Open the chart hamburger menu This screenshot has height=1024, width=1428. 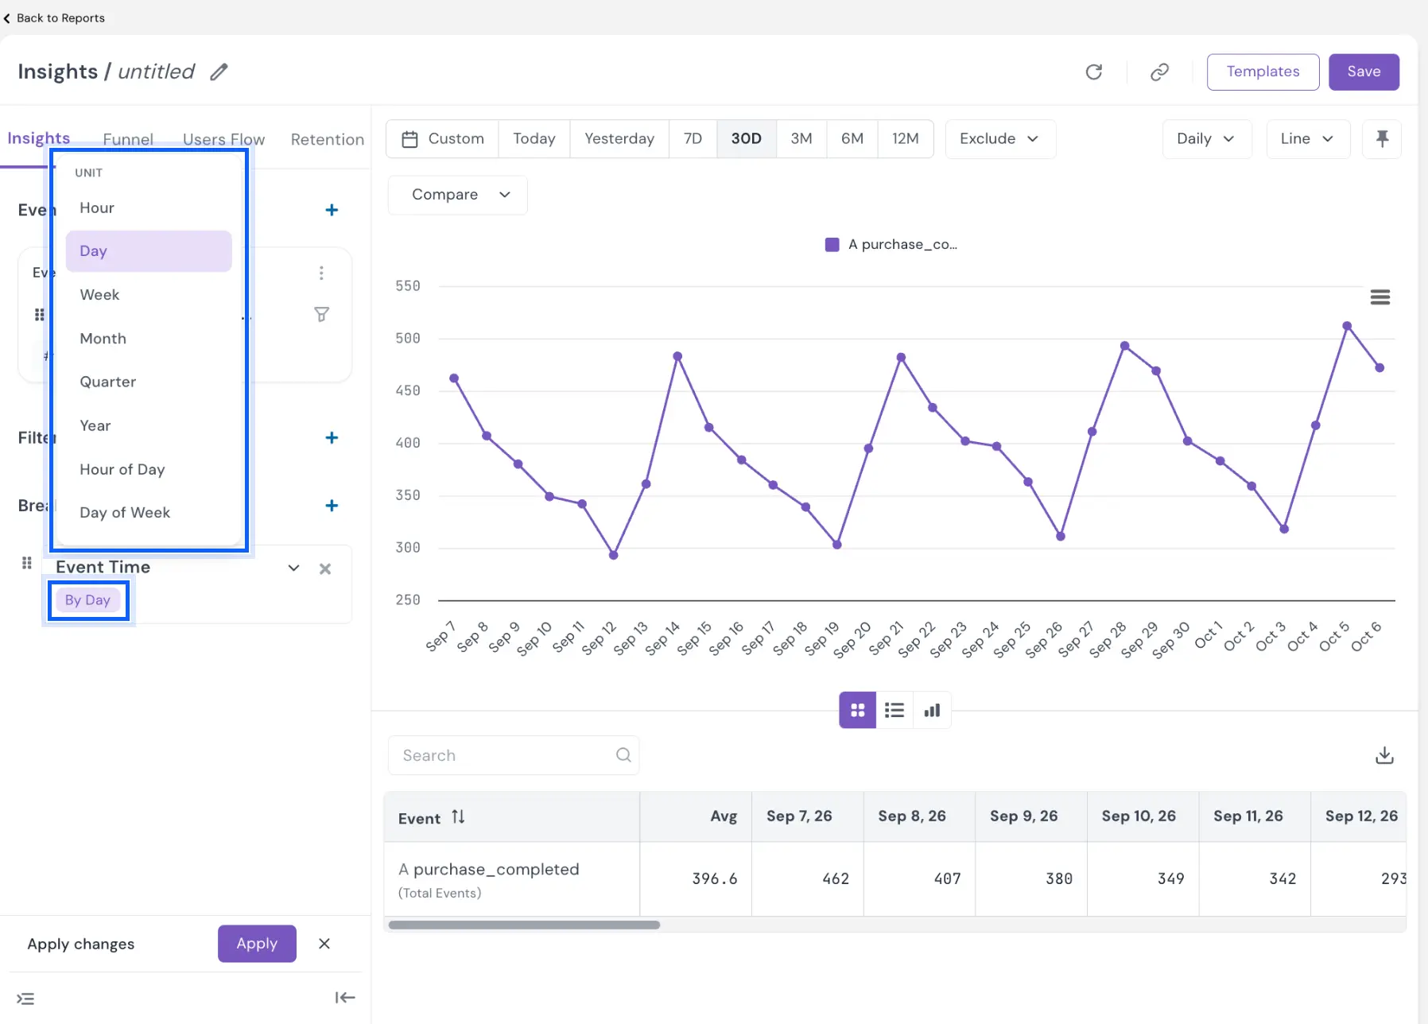tap(1380, 297)
